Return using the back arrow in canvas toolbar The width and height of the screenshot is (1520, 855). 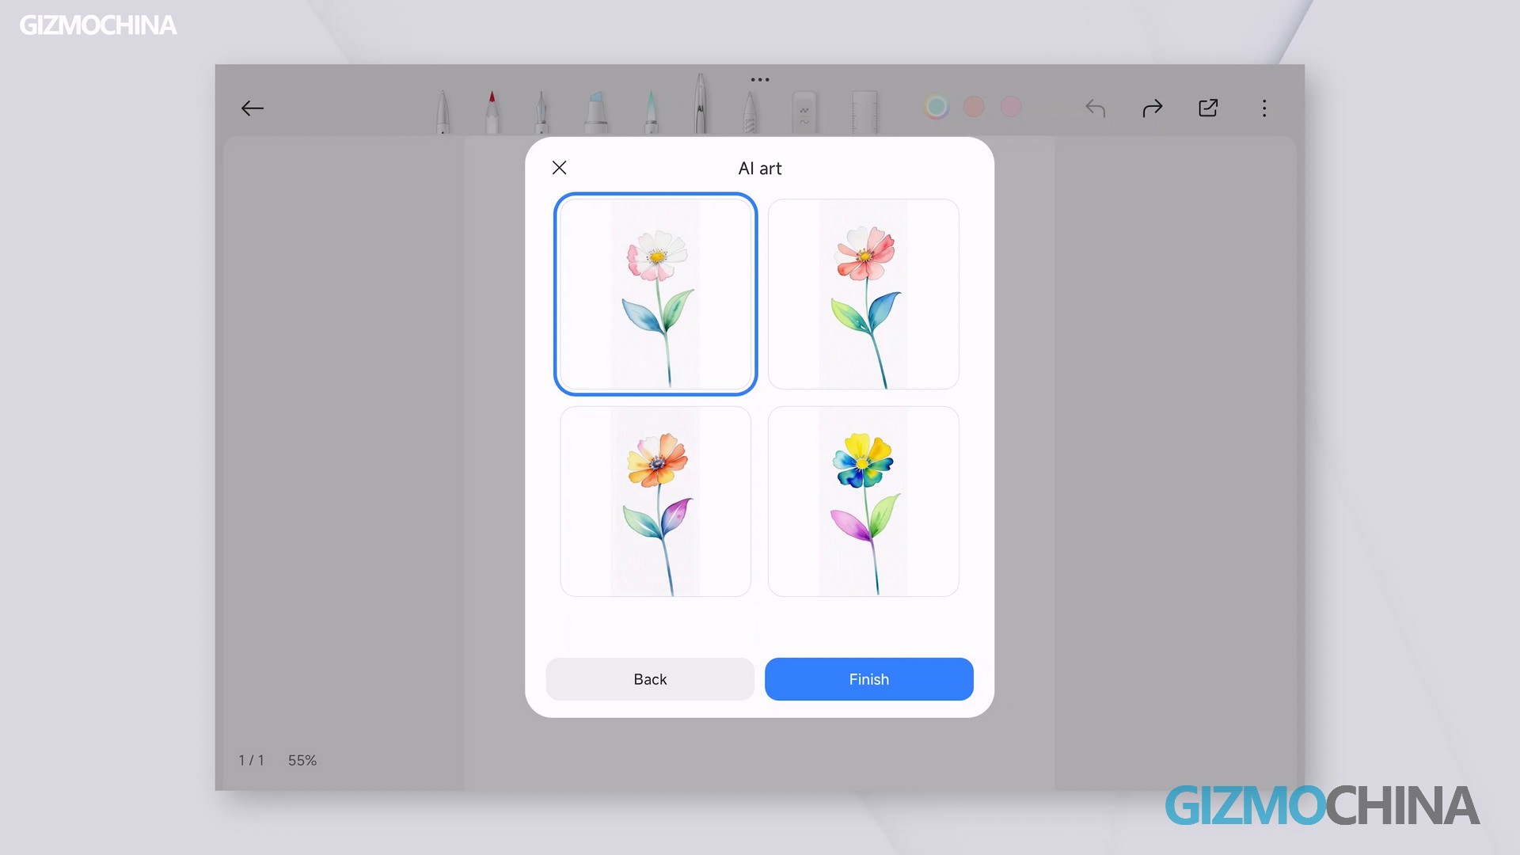click(252, 108)
